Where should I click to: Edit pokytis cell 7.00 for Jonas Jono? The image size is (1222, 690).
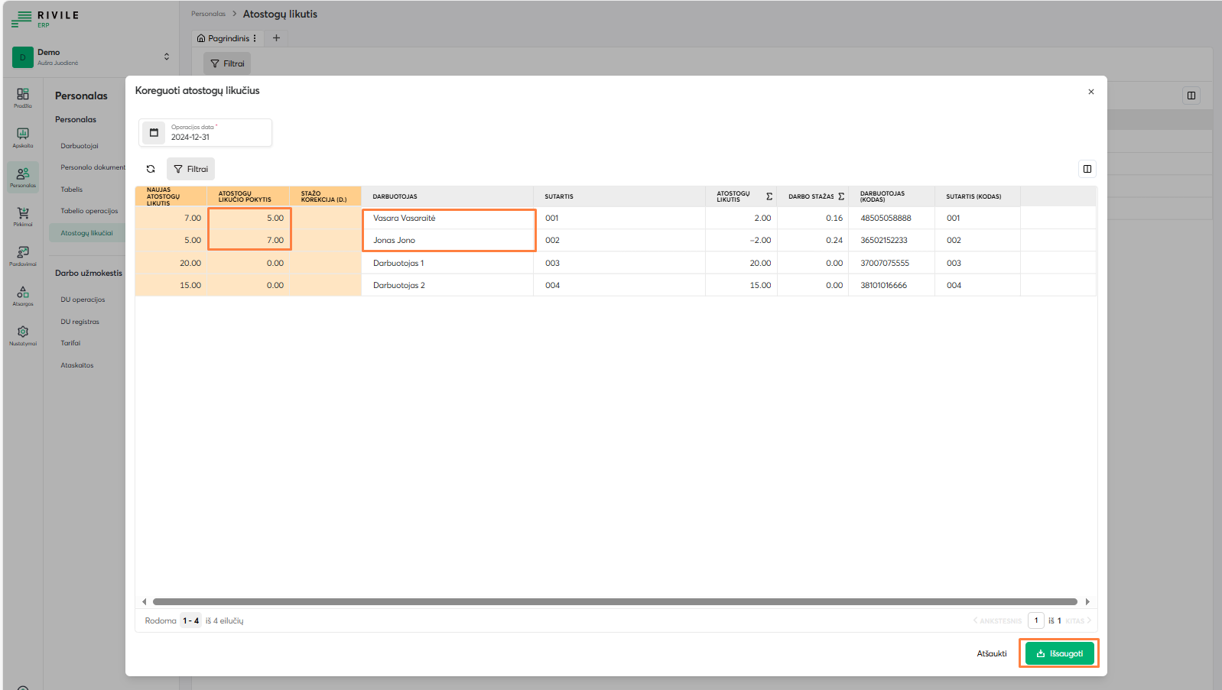[x=249, y=240]
